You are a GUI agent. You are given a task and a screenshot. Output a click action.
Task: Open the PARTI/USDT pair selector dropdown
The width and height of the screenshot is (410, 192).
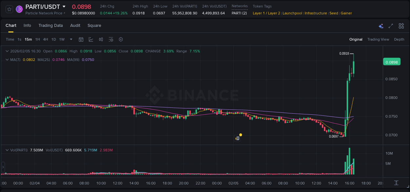pos(64,6)
